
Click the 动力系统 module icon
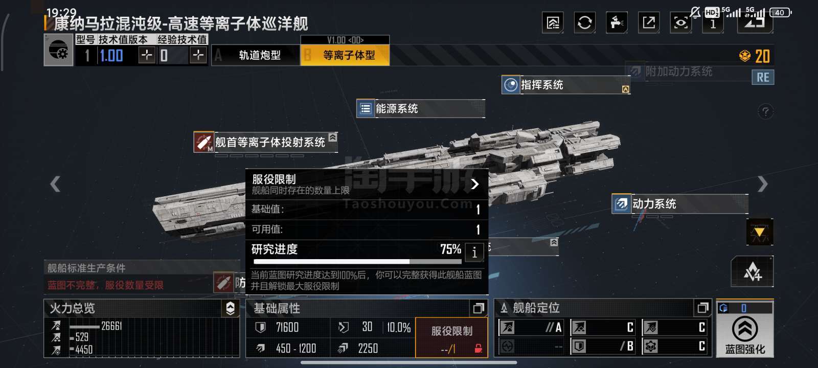(x=621, y=204)
